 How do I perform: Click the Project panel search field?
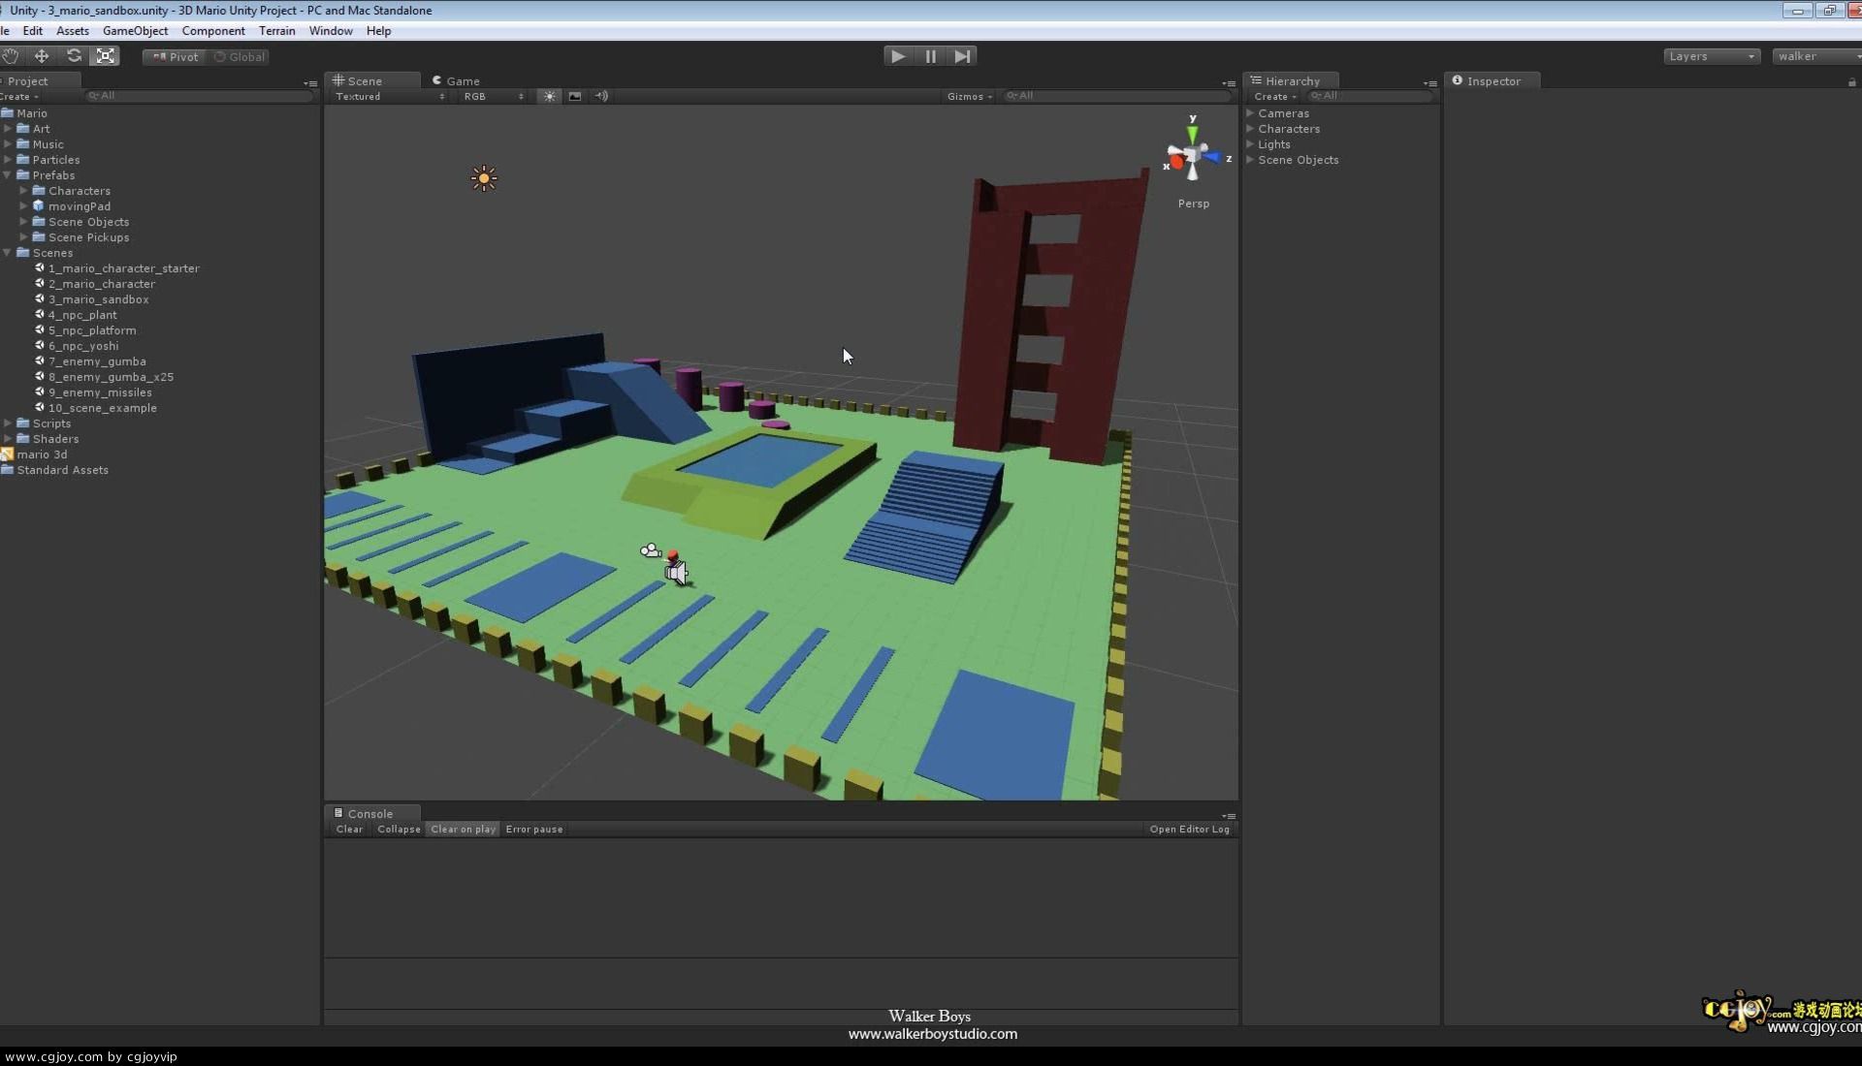pyautogui.click(x=199, y=96)
